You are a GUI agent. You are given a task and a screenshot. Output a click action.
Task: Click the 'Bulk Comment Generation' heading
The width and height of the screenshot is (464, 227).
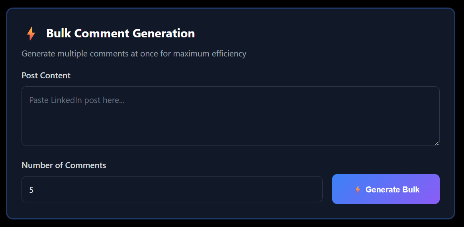click(x=120, y=33)
